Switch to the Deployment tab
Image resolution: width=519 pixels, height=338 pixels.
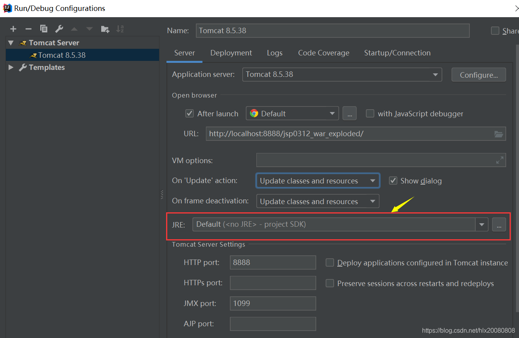[x=231, y=53]
